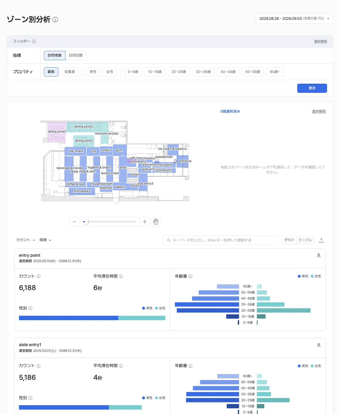The width and height of the screenshot is (340, 414).
Task: Select the entrance zone on the map
Action: [x=185, y=161]
